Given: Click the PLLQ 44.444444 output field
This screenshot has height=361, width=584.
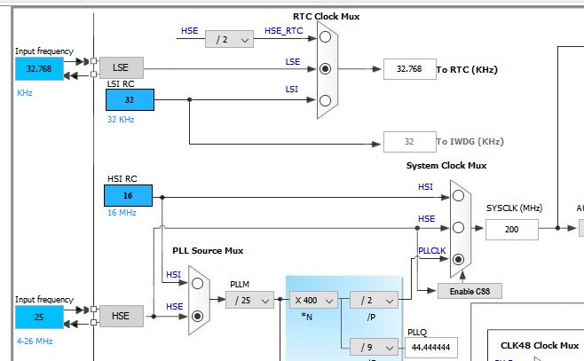Looking at the screenshot, I should 431,347.
